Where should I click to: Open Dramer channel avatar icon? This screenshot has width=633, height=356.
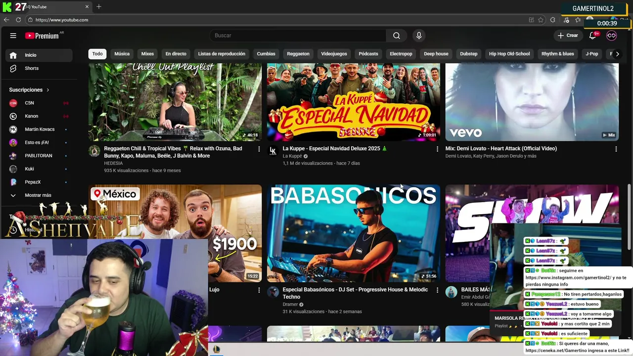coord(272,292)
